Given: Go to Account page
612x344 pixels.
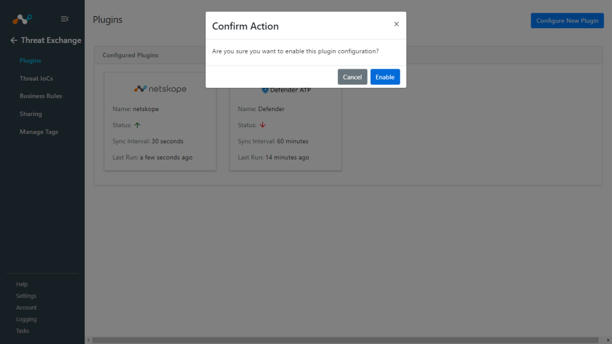Looking at the screenshot, I should (x=26, y=308).
